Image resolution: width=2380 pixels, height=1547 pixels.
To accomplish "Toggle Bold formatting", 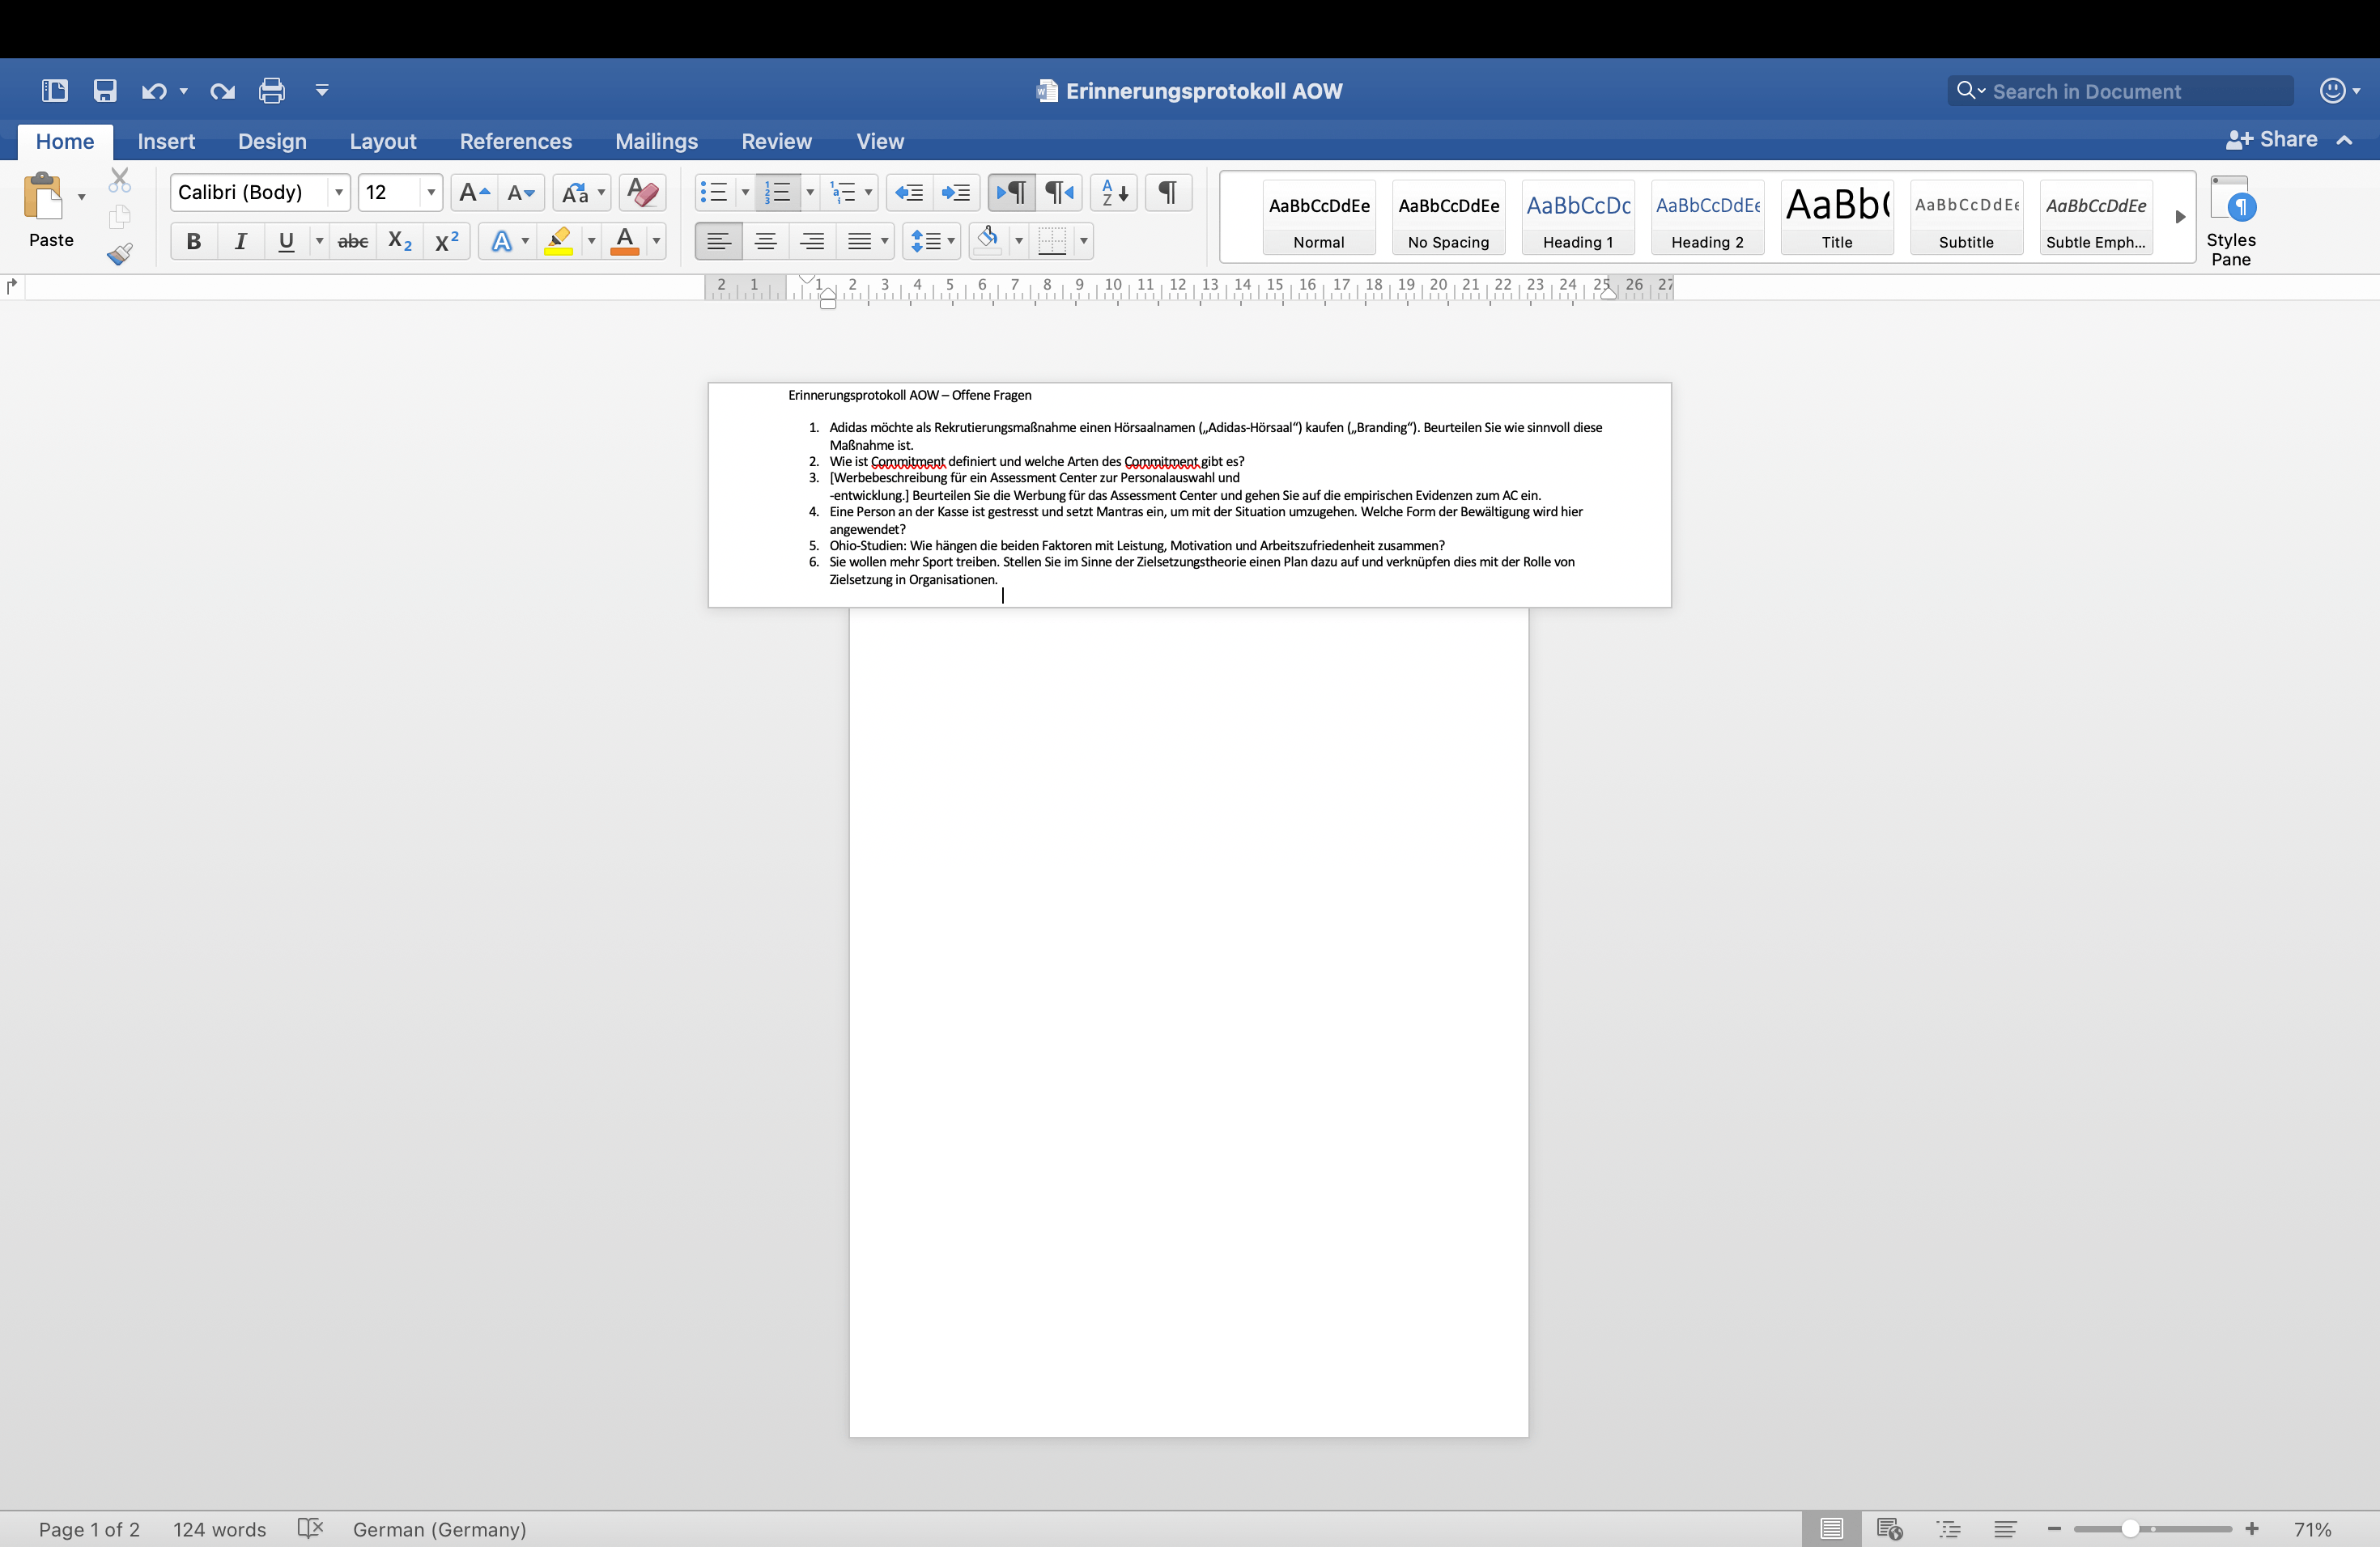I will click(x=194, y=241).
